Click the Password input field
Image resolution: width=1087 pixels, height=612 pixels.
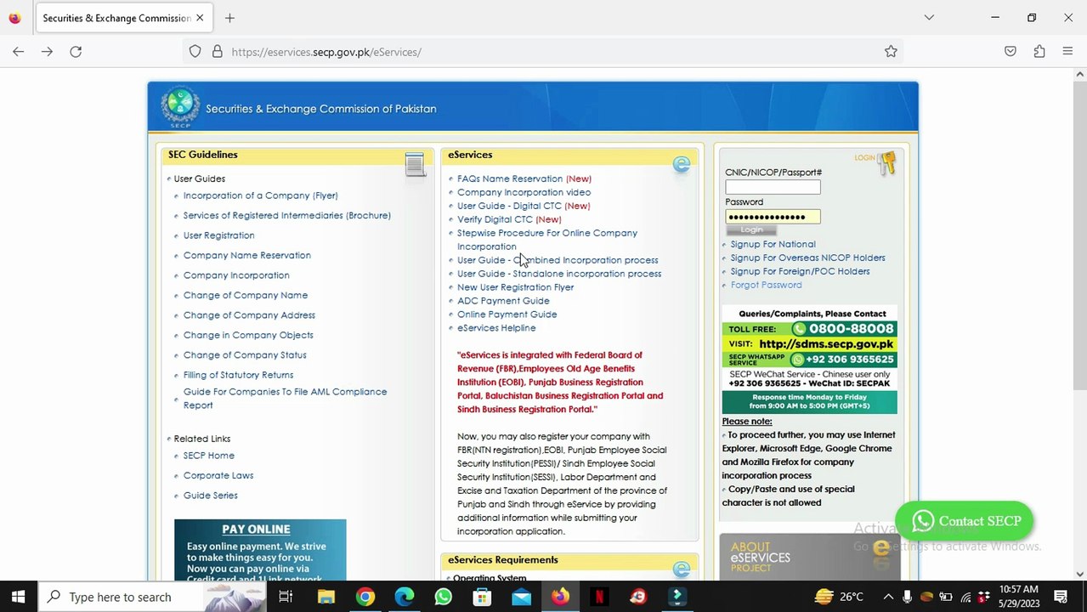tap(773, 217)
